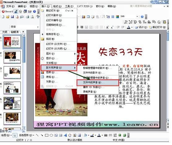Start slide show from view buttons

(x=6, y=131)
